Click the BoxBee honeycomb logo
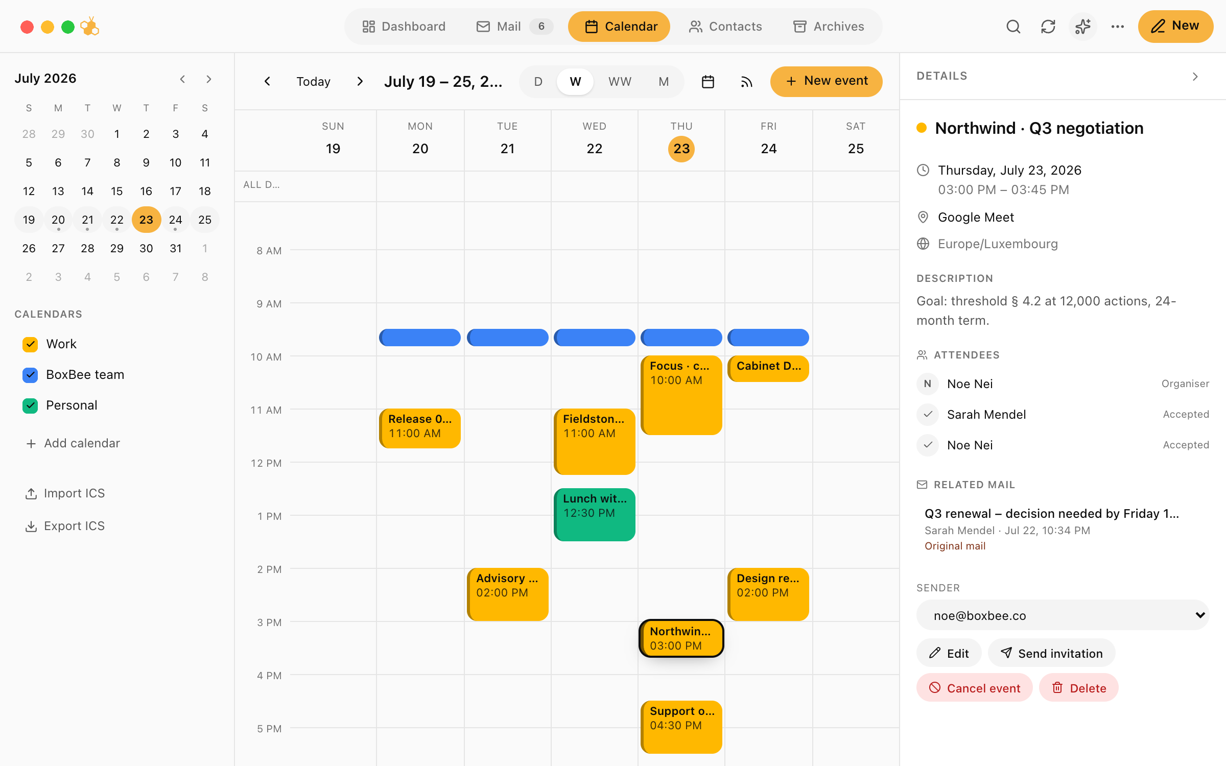The height and width of the screenshot is (766, 1226). point(90,27)
